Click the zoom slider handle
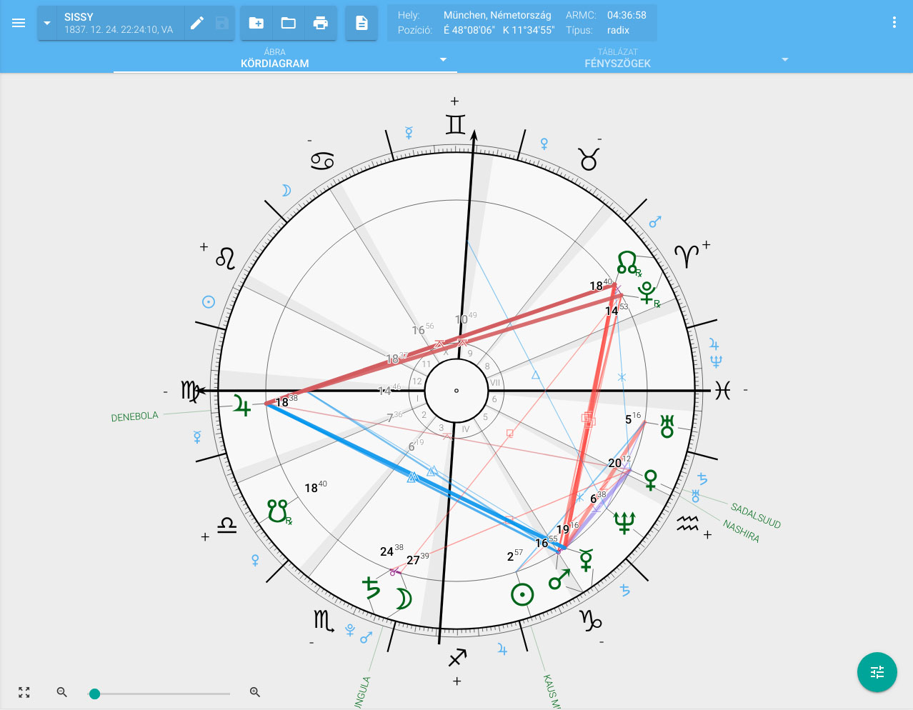Image resolution: width=913 pixels, height=710 pixels. pyautogui.click(x=94, y=694)
